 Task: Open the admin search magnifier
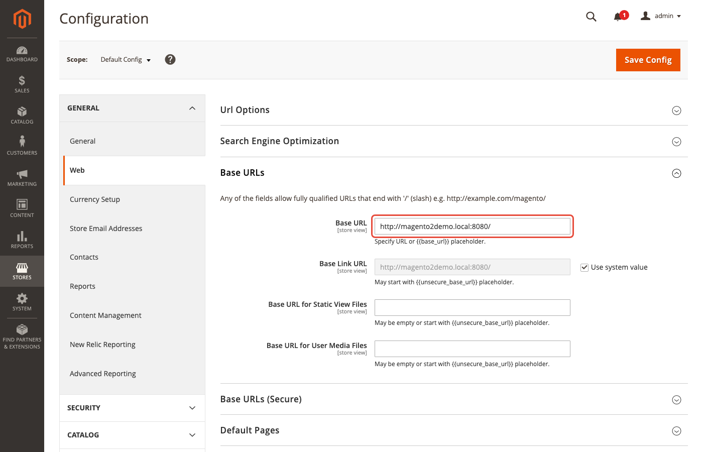click(x=591, y=16)
